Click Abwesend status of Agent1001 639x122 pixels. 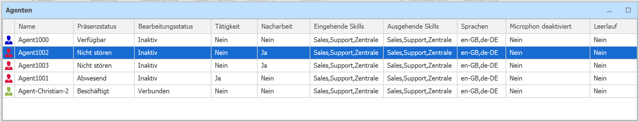click(x=92, y=78)
